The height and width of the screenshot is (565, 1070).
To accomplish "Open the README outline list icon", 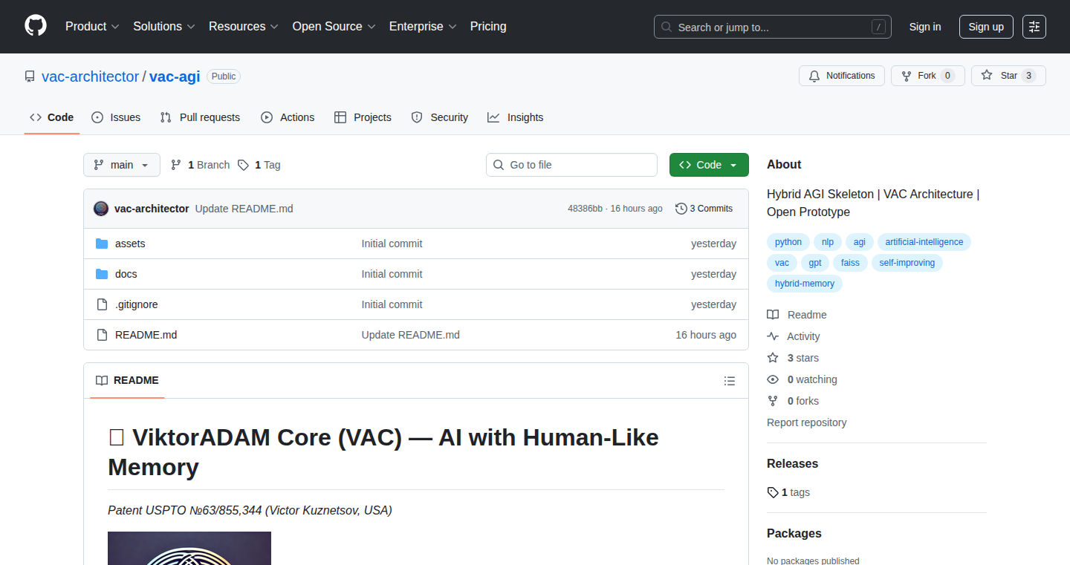I will [x=730, y=381].
